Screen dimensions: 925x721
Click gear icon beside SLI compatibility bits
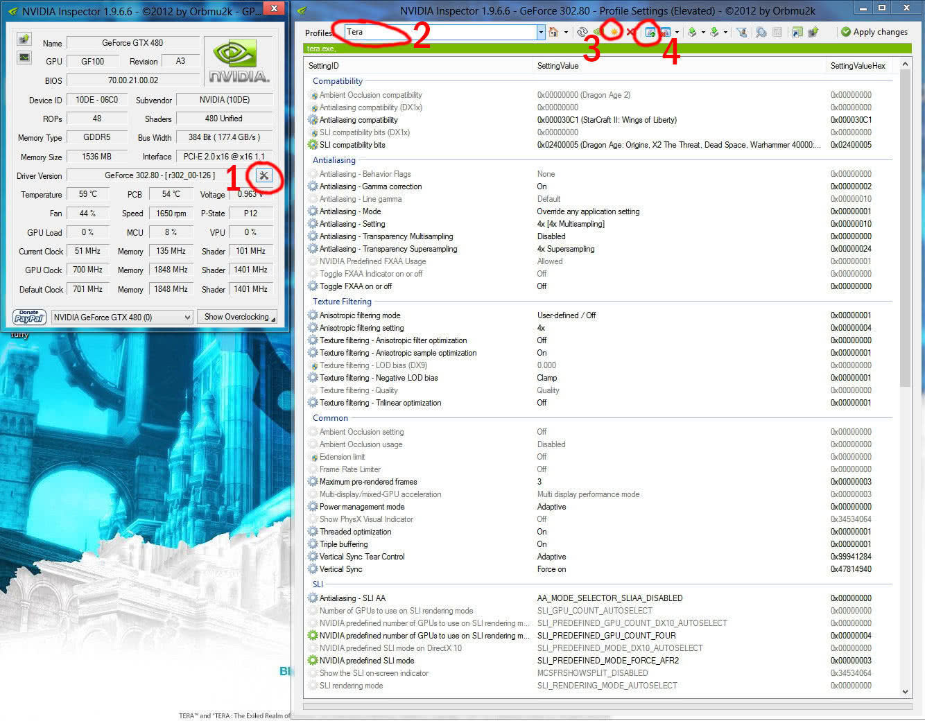tap(313, 145)
